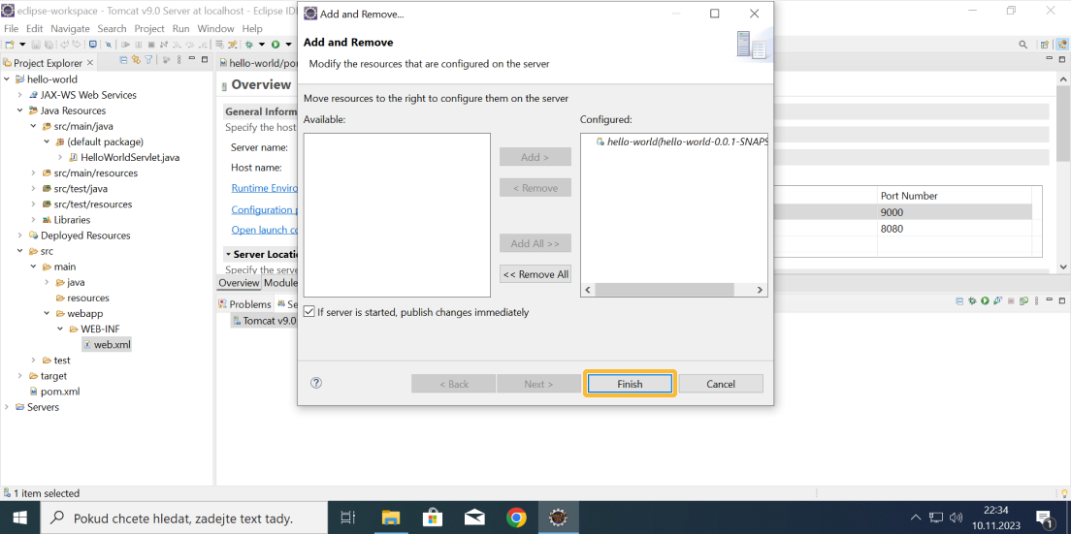Screen dimensions: 1071x534
Task: Click the Filter icon in Project Explorer
Action: point(148,60)
